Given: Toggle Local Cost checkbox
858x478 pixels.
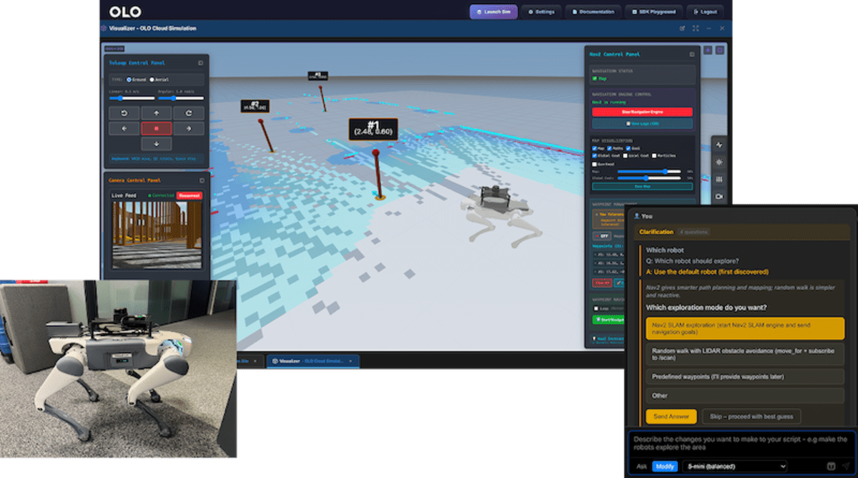Looking at the screenshot, I should 624,155.
